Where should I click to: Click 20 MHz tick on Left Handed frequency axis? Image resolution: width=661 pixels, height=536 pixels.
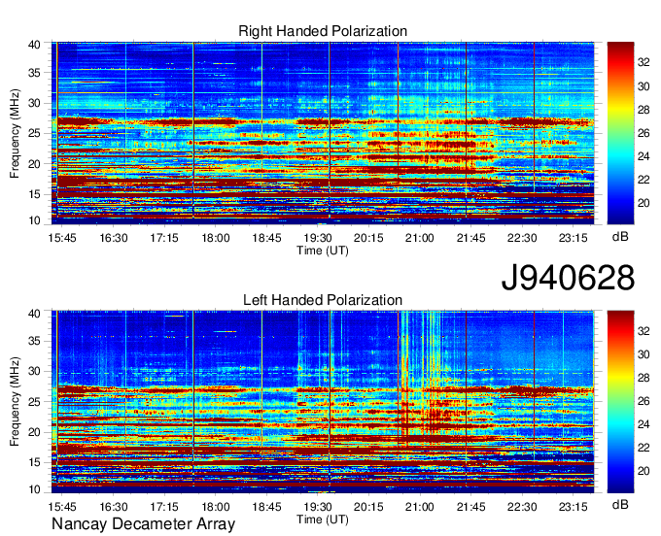(x=34, y=432)
